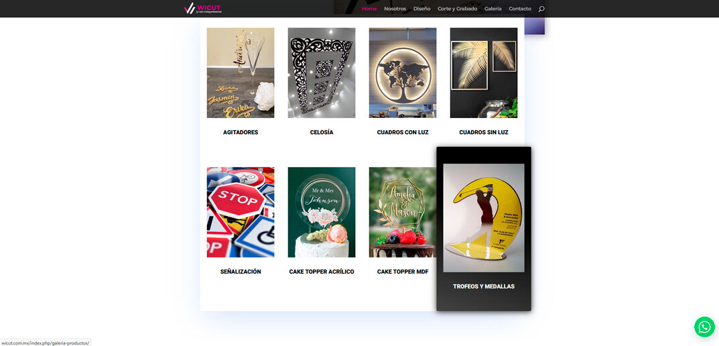Viewport: 719px width, 346px height.
Task: Click the CAKE TOPPER MDF title link
Action: (x=403, y=272)
